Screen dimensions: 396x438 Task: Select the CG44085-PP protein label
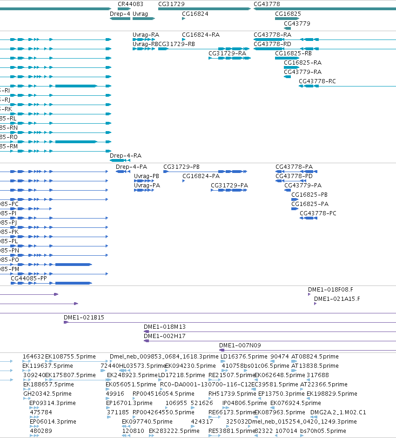coord(29,279)
